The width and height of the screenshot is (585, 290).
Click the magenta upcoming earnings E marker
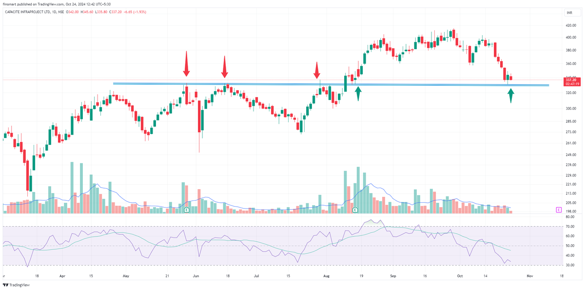pyautogui.click(x=558, y=210)
